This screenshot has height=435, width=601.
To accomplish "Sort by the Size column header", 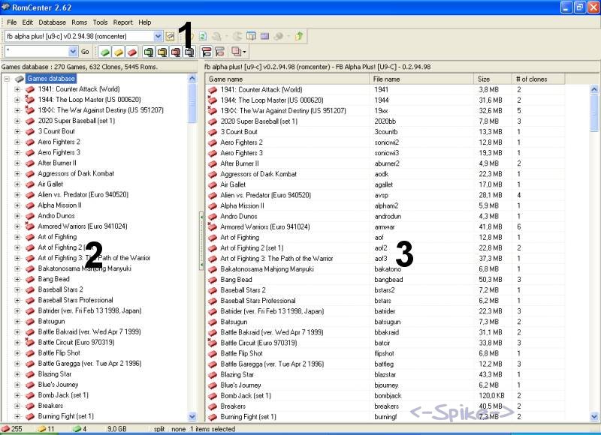I will [493, 79].
